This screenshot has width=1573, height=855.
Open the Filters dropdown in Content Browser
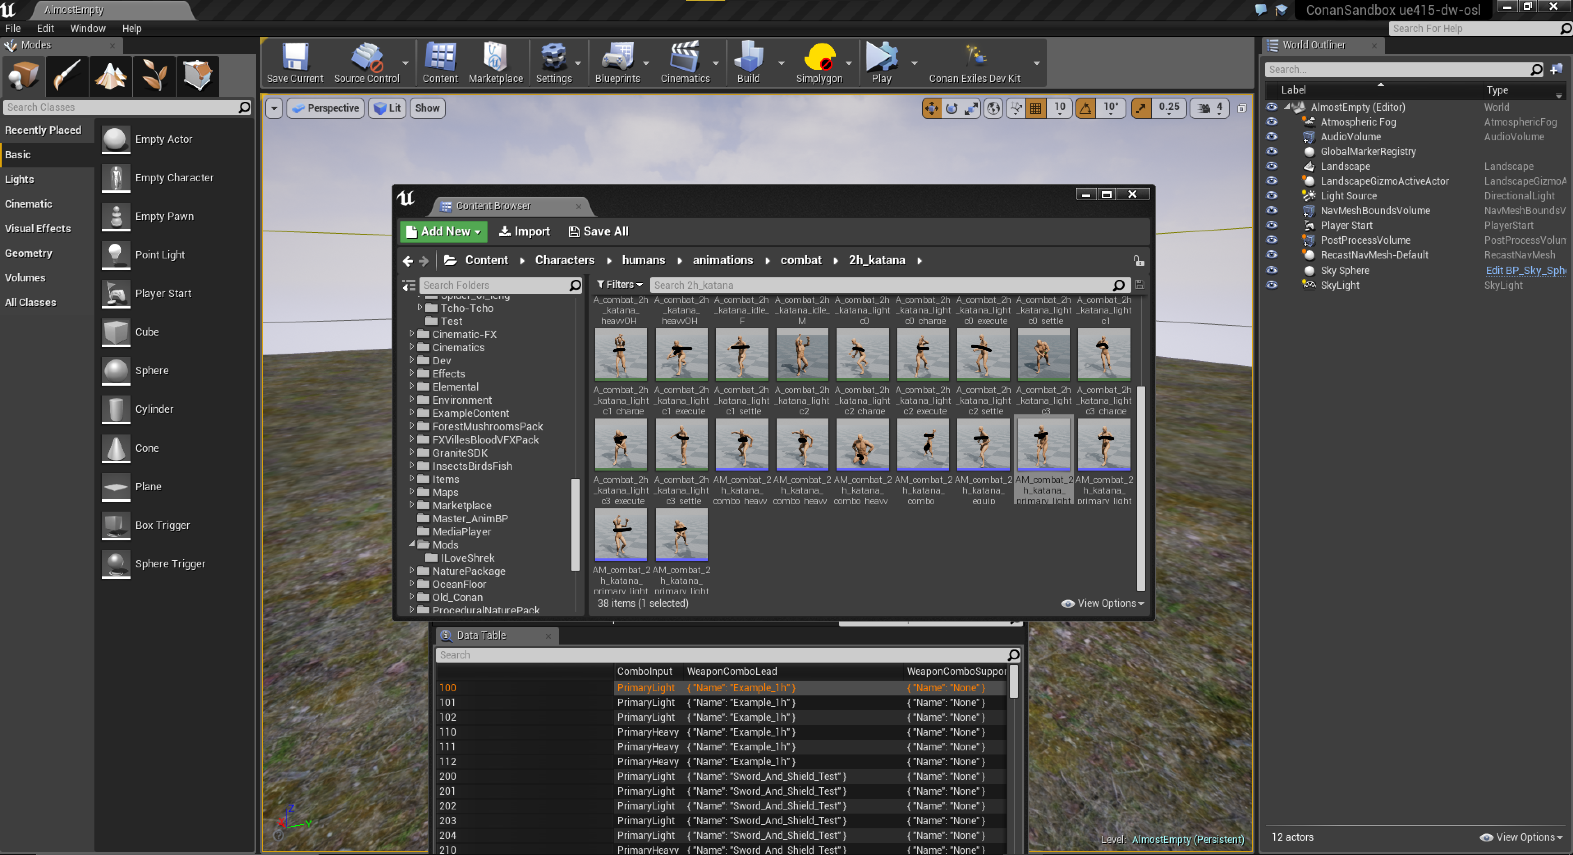[619, 284]
